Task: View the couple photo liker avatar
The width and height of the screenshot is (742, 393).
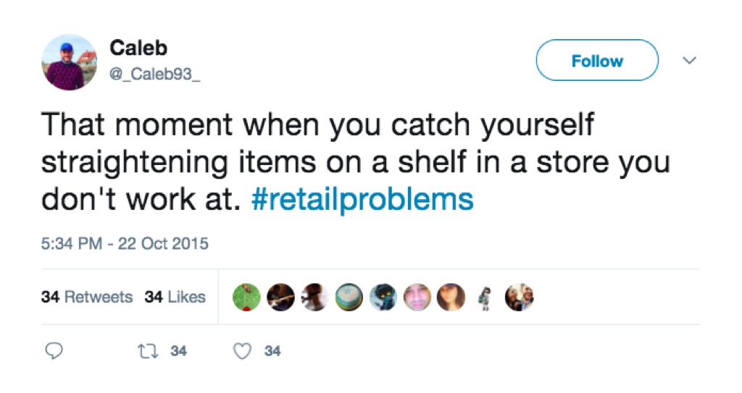Action: pyautogui.click(x=520, y=297)
